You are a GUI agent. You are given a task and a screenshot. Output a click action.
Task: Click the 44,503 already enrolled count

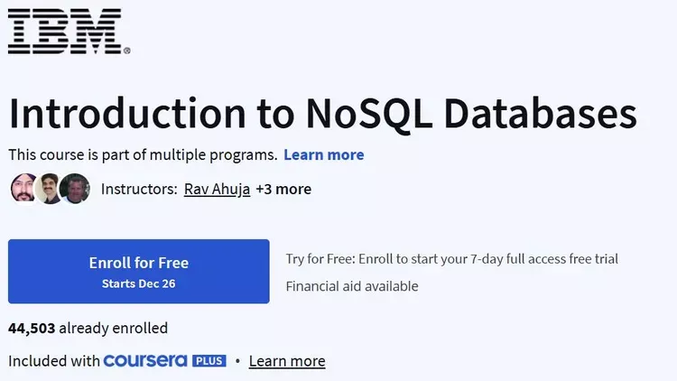pos(88,329)
